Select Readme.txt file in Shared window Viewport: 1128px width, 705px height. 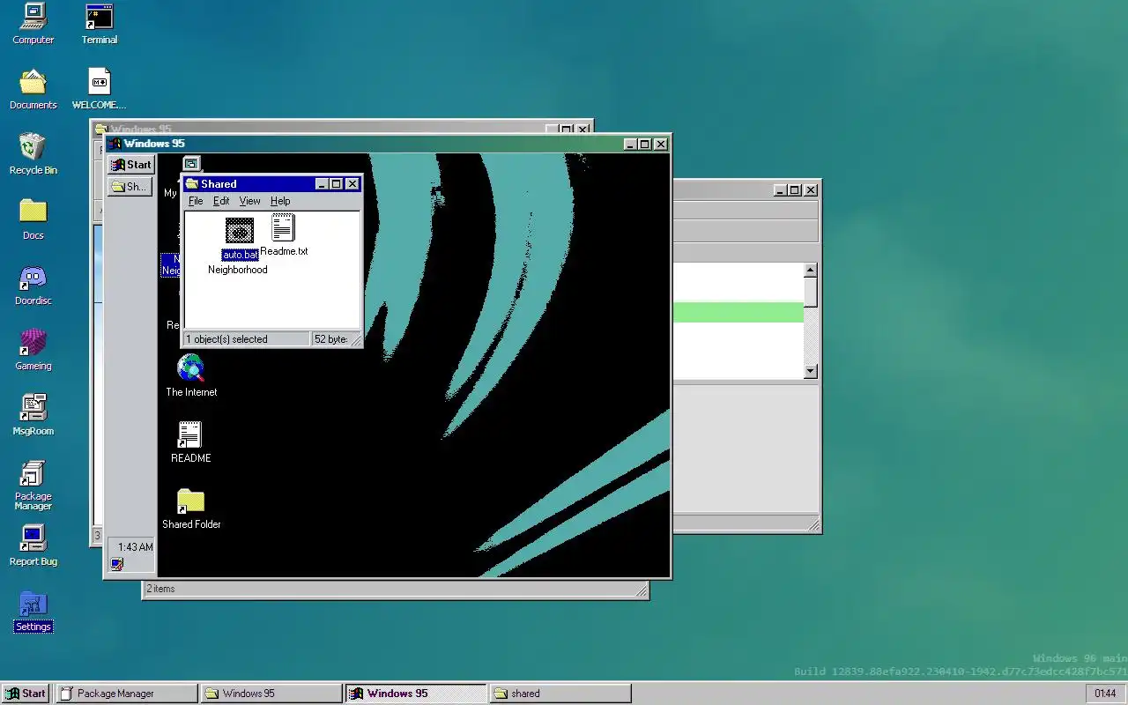283,235
